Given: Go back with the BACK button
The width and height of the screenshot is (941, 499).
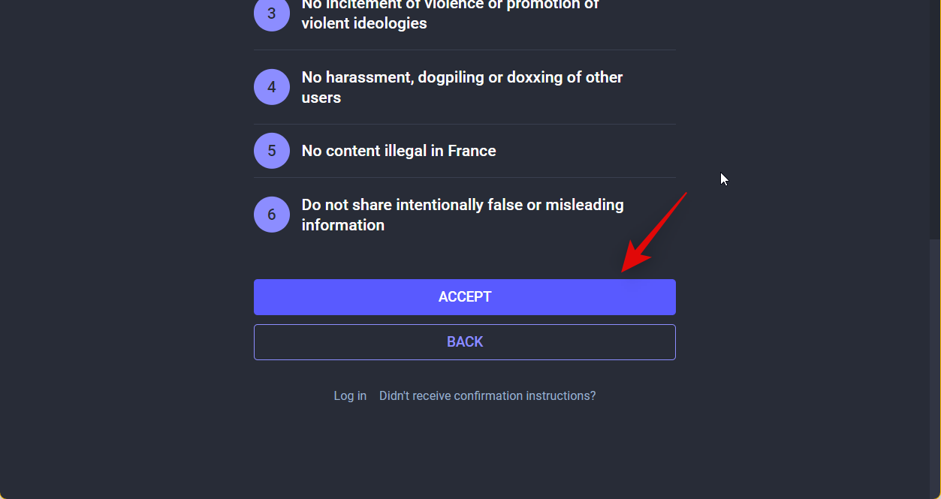Looking at the screenshot, I should (464, 342).
